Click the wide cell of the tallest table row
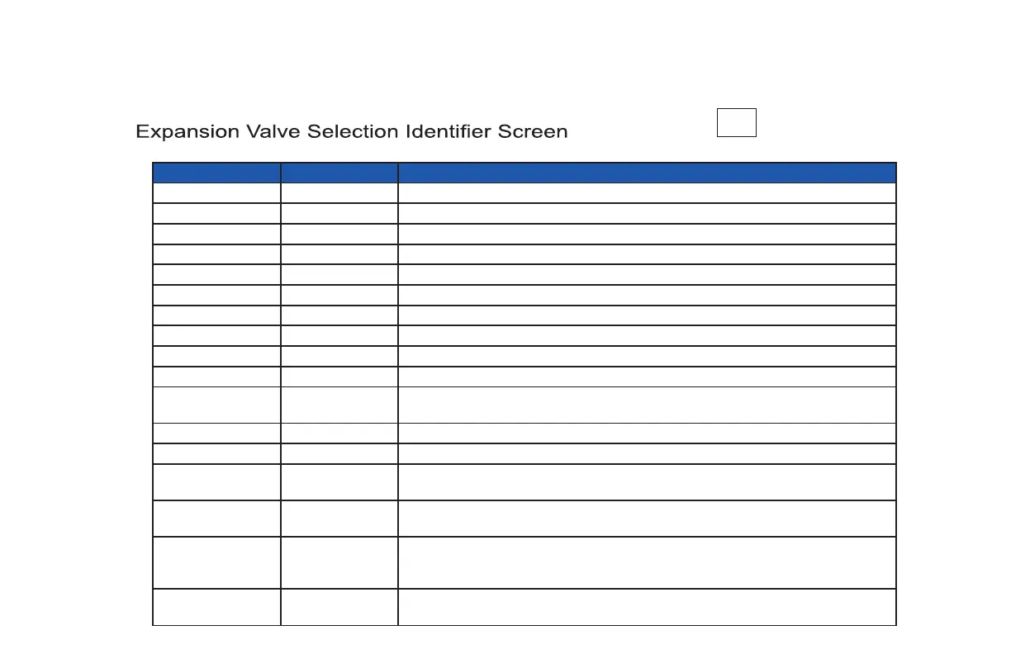 pos(647,562)
